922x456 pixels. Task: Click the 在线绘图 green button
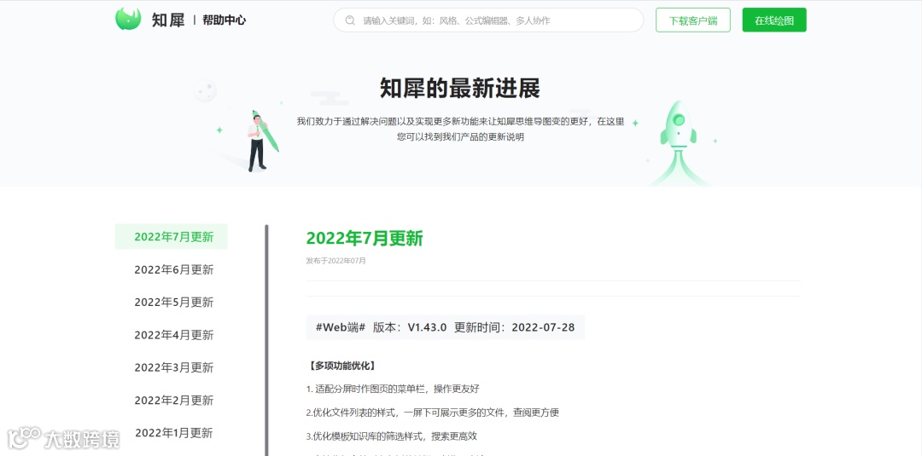[774, 20]
